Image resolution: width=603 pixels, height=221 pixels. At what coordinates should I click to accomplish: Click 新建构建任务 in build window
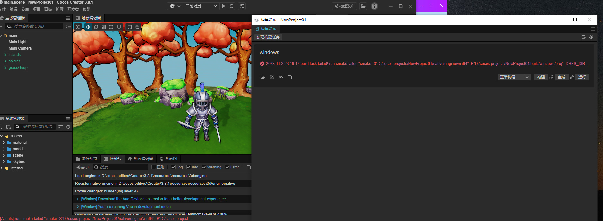coord(268,37)
